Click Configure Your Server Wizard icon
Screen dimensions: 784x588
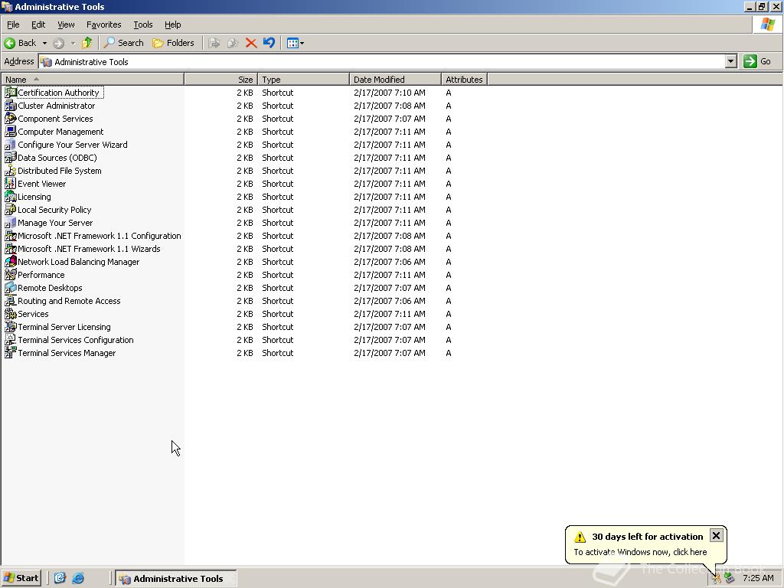[x=10, y=145]
